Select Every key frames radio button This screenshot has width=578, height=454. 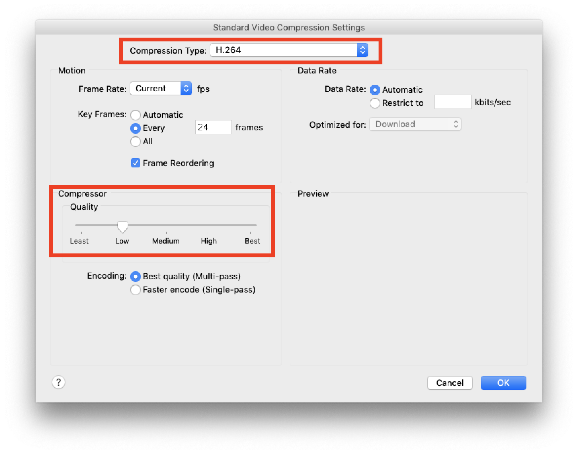point(135,128)
